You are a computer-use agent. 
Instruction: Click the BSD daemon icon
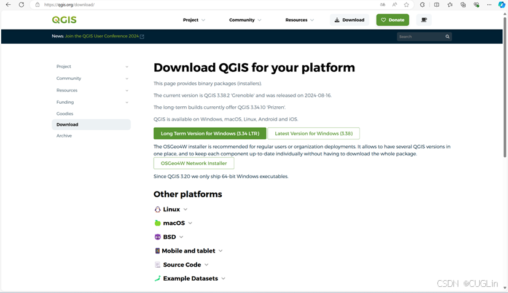[x=157, y=237]
